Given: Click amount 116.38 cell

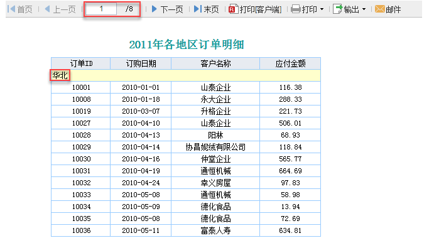Looking at the screenshot, I should click(x=290, y=87).
